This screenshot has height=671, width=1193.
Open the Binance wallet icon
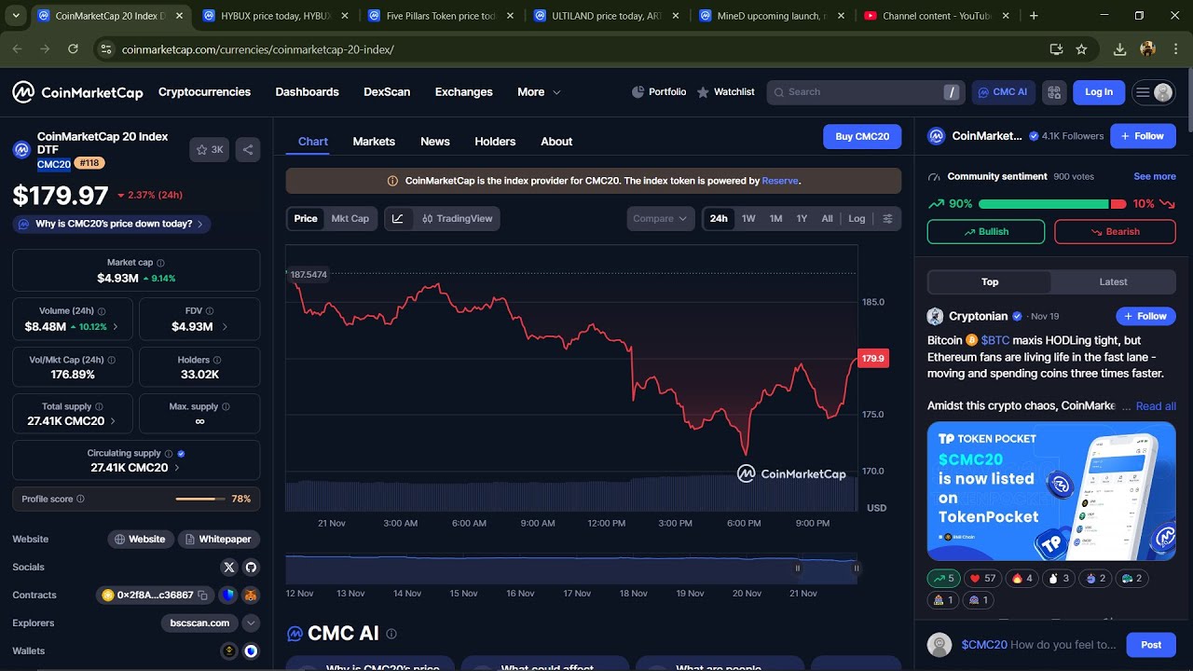[x=228, y=650]
